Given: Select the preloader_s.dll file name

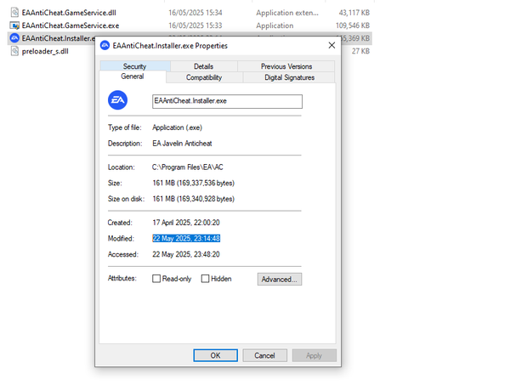Looking at the screenshot, I should pos(45,51).
